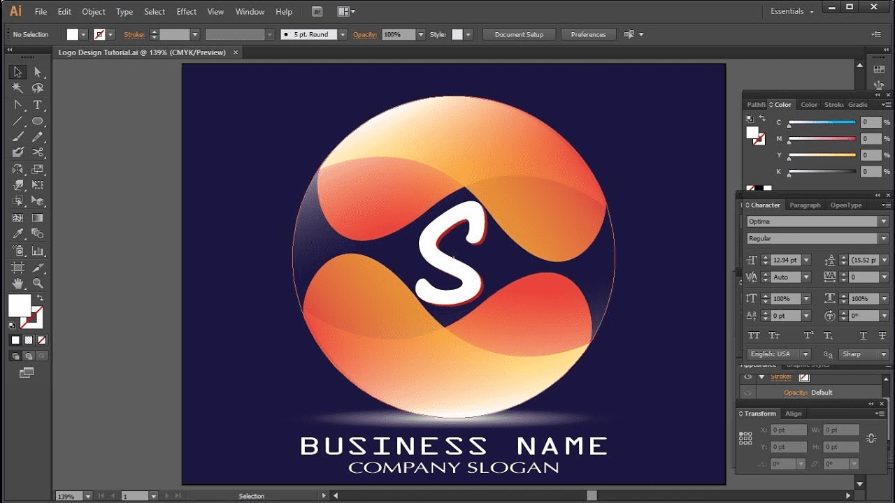Open the Optima font family dropdown
This screenshot has height=503, width=895.
[x=883, y=221]
